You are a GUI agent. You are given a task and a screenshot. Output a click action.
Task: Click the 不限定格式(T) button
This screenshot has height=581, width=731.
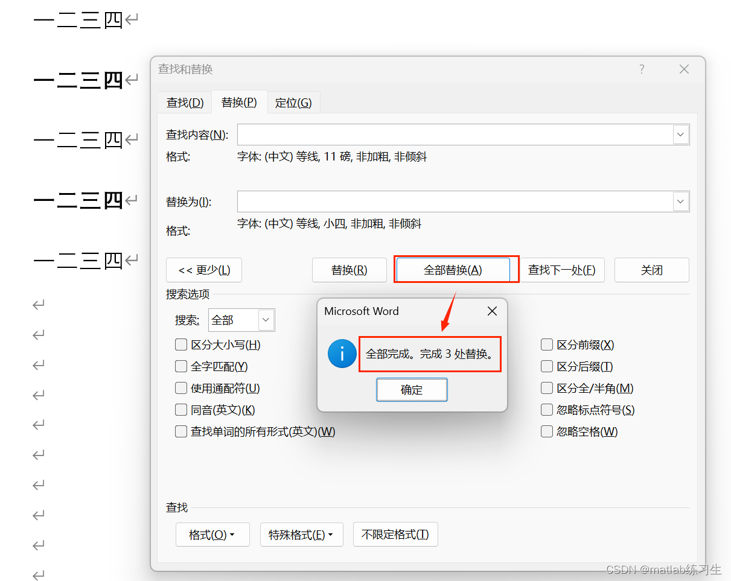pos(395,535)
